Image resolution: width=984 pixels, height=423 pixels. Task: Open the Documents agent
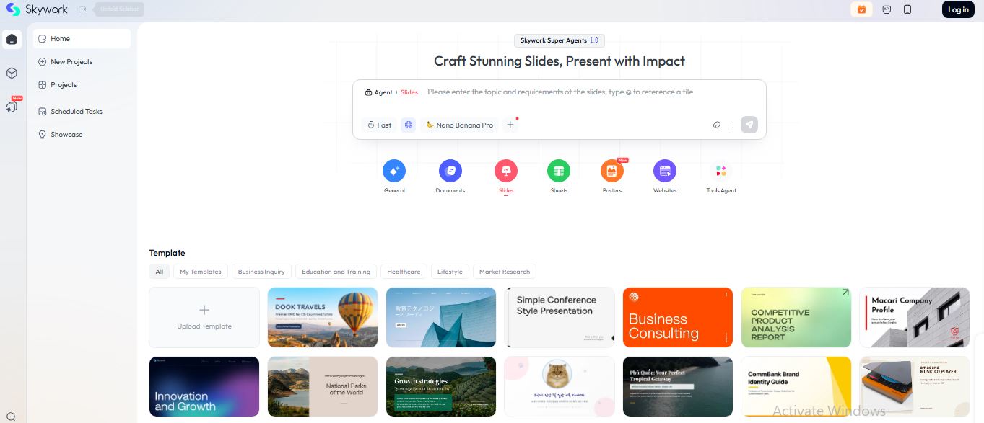(450, 172)
